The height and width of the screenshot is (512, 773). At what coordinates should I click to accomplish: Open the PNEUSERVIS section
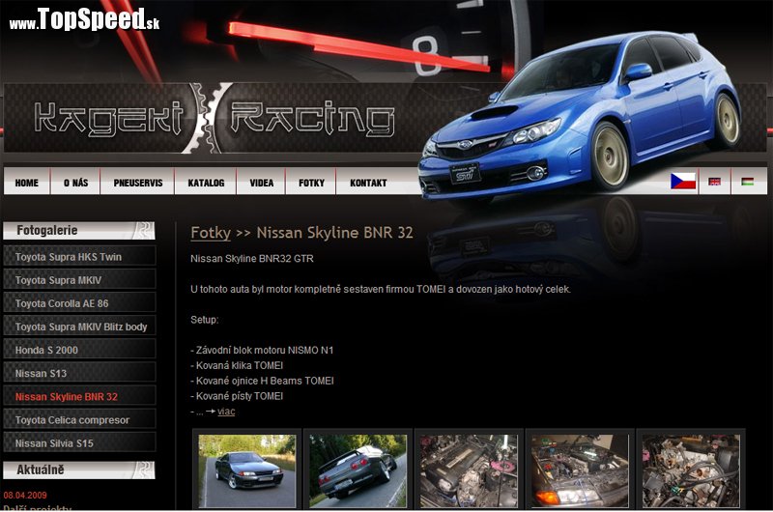[137, 183]
